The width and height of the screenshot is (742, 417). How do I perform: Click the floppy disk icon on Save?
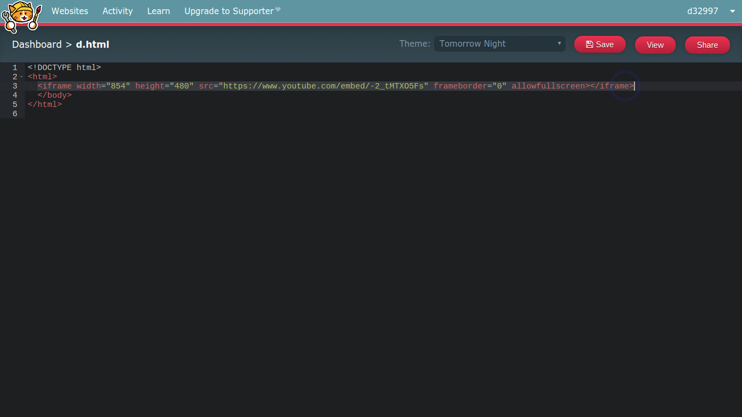589,45
